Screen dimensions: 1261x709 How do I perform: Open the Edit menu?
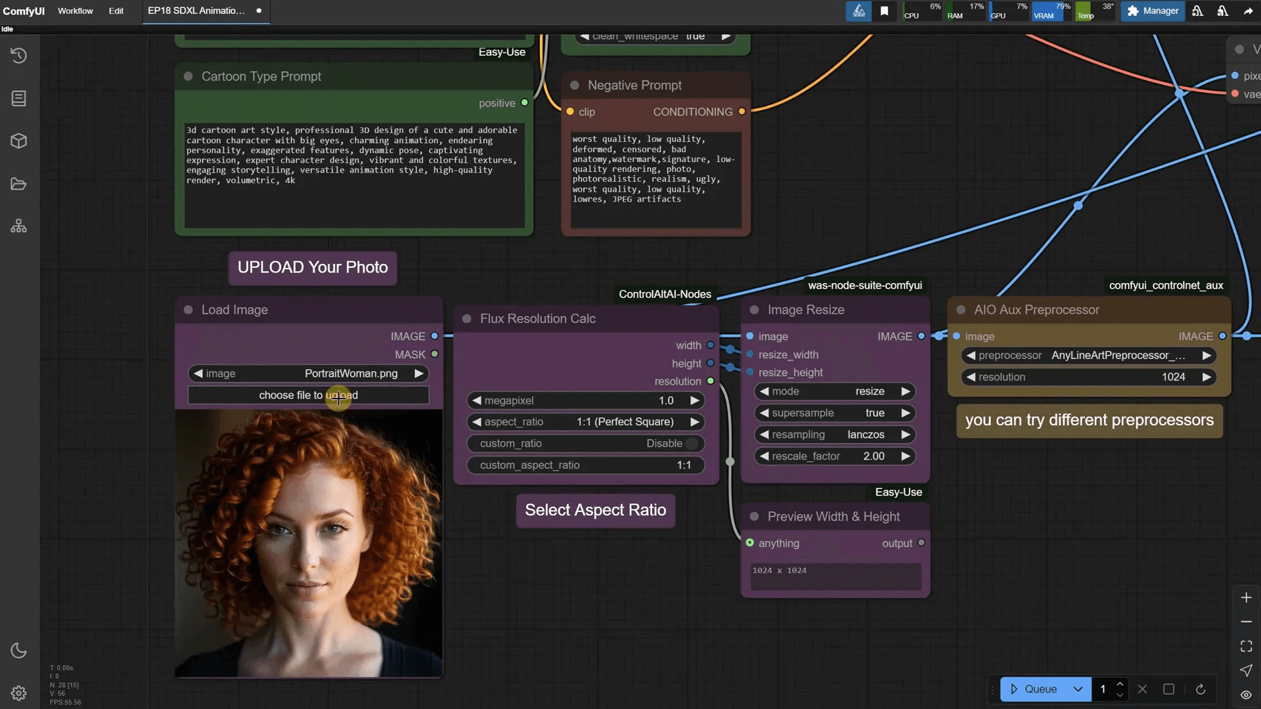[116, 11]
